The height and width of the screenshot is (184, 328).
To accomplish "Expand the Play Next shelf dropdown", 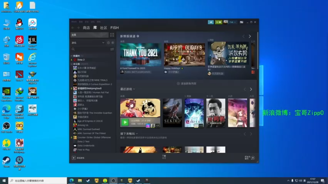I will (137, 134).
